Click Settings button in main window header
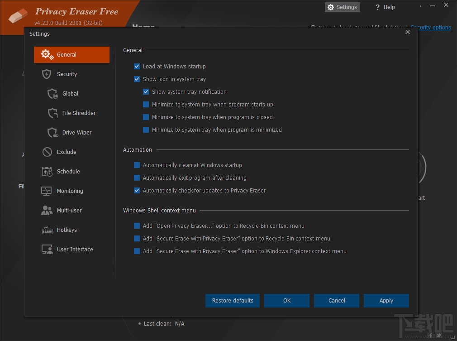The width and height of the screenshot is (457, 341). click(x=343, y=7)
